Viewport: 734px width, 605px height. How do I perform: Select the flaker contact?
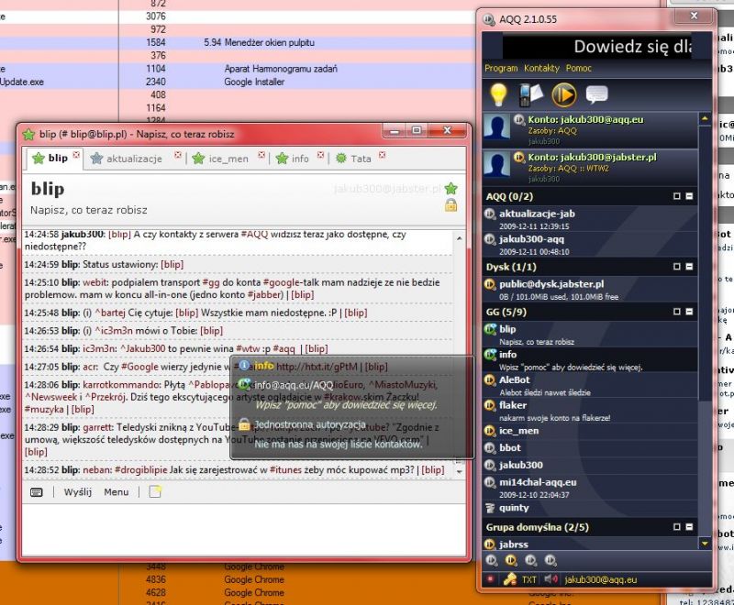590,411
